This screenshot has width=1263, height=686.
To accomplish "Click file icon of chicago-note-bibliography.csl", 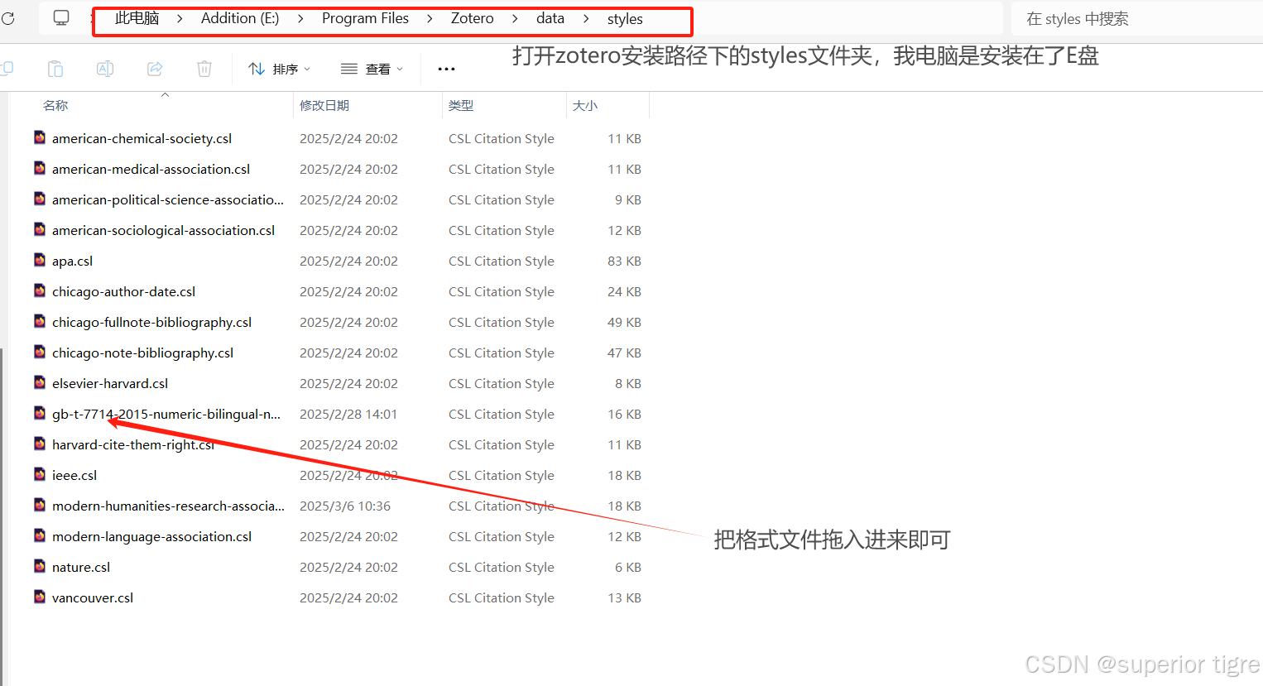I will coord(40,352).
